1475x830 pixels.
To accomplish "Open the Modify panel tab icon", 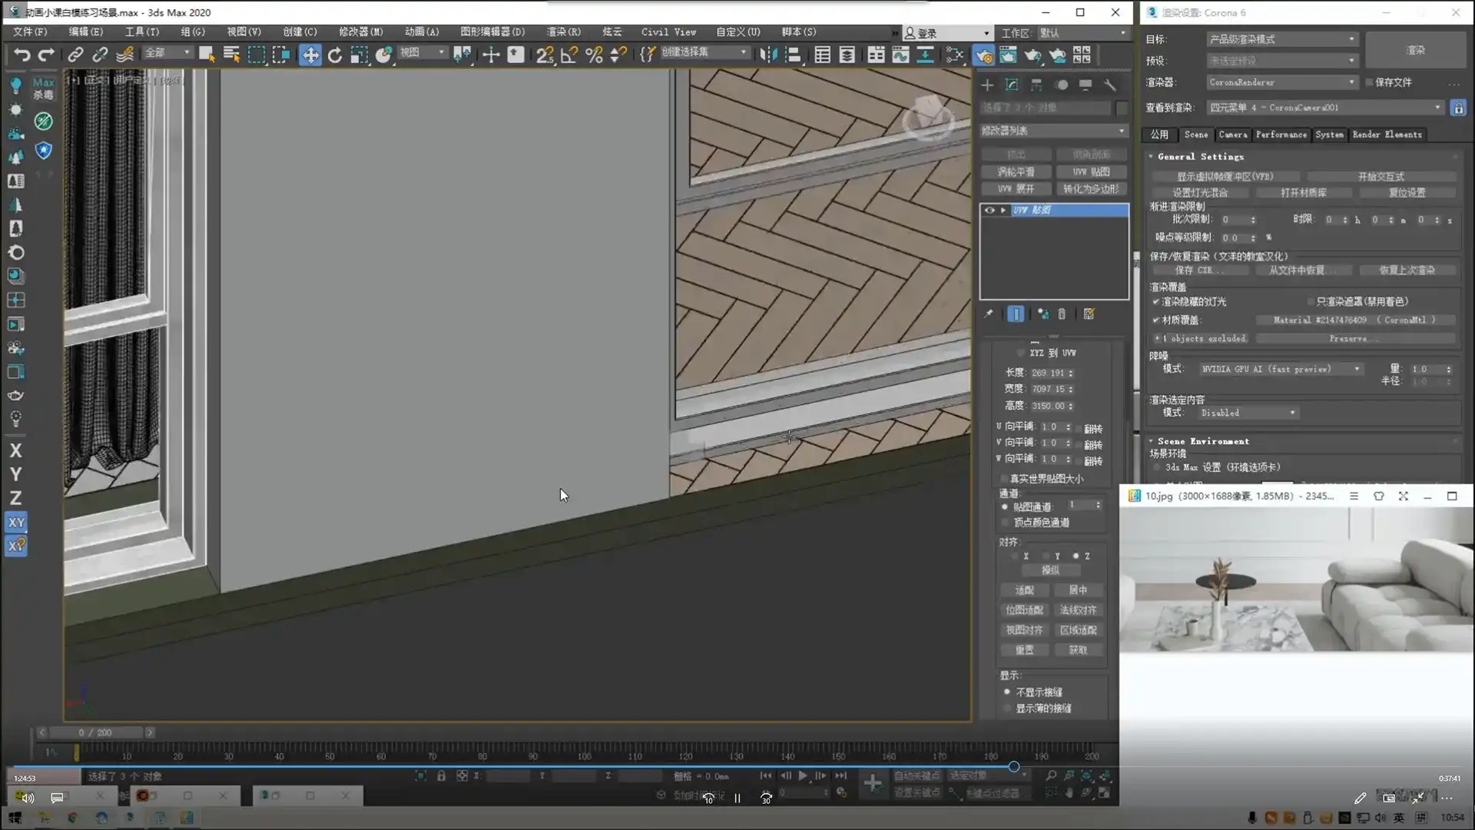I will coord(1012,85).
